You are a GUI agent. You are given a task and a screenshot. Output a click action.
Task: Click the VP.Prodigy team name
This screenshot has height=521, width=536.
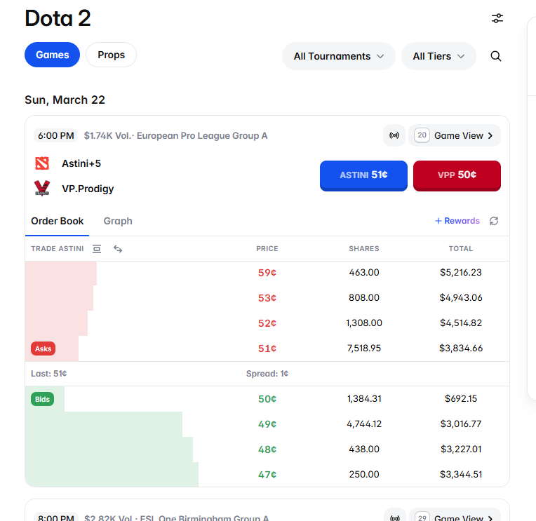(x=88, y=189)
